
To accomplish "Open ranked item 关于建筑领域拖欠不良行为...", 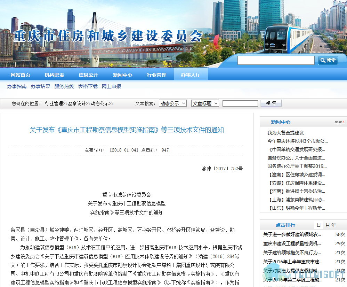I will click(292, 253).
